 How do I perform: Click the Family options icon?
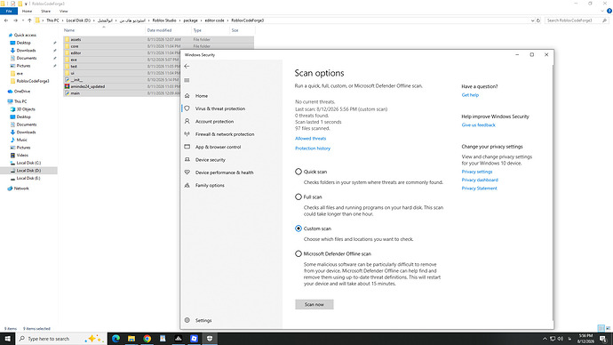(187, 185)
